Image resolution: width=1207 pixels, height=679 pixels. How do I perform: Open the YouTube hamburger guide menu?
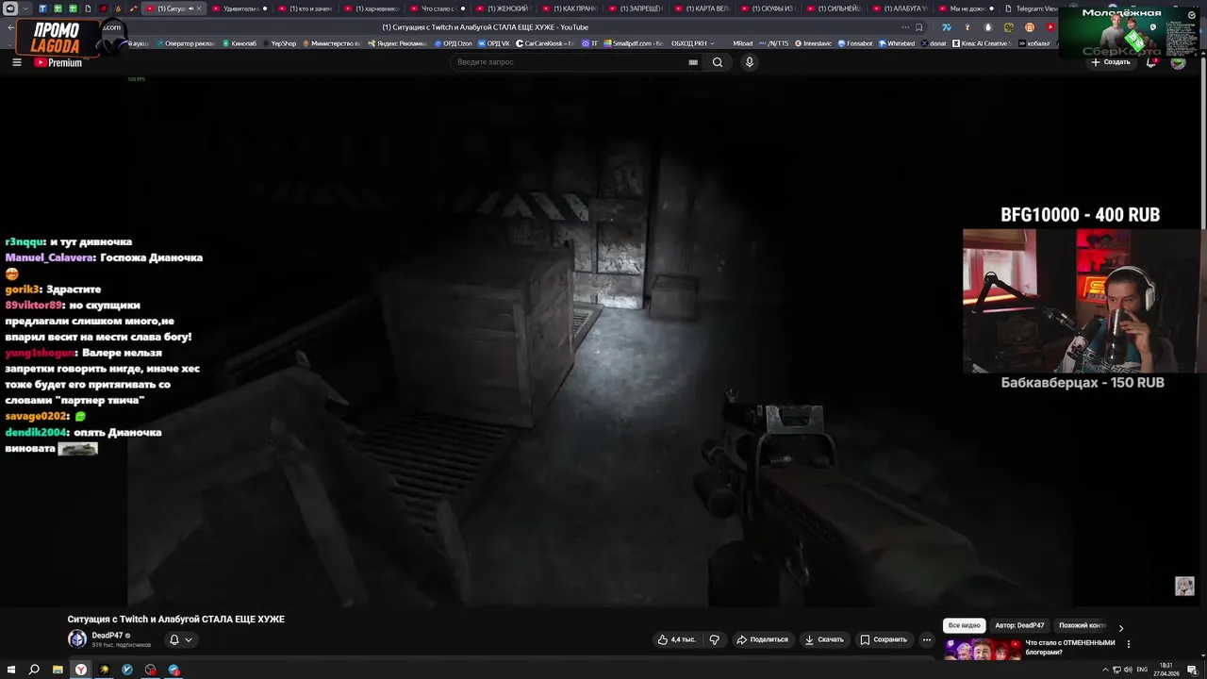coord(16,62)
